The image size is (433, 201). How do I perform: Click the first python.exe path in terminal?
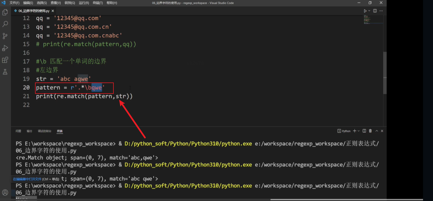click(x=188, y=143)
